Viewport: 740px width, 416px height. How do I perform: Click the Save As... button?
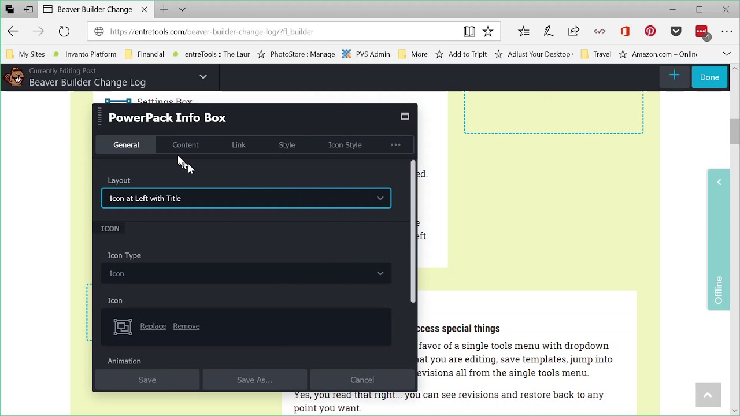[x=254, y=380]
